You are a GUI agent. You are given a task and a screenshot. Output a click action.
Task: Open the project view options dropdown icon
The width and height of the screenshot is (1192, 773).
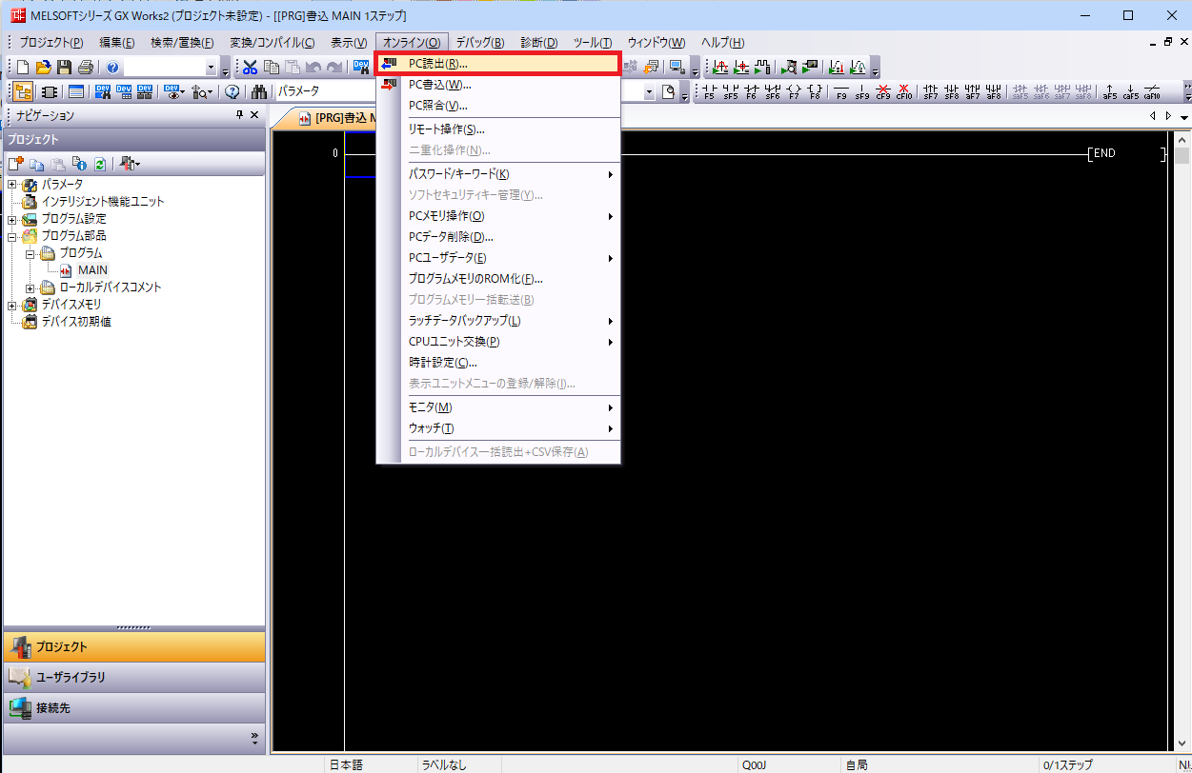click(130, 164)
